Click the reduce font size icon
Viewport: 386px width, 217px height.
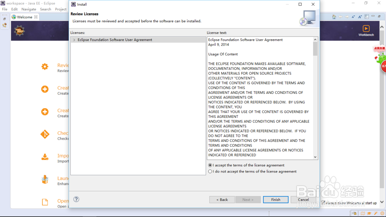coord(354,17)
